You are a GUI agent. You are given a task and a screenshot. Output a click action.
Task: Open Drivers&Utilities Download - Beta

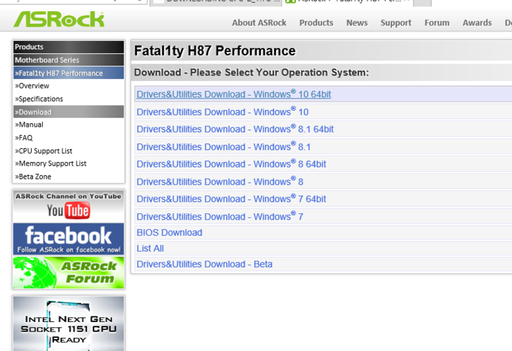204,264
